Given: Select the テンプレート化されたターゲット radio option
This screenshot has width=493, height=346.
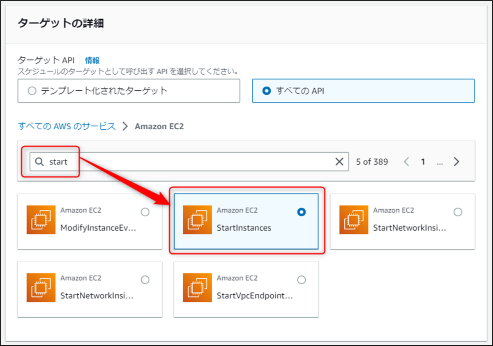Looking at the screenshot, I should 32,91.
